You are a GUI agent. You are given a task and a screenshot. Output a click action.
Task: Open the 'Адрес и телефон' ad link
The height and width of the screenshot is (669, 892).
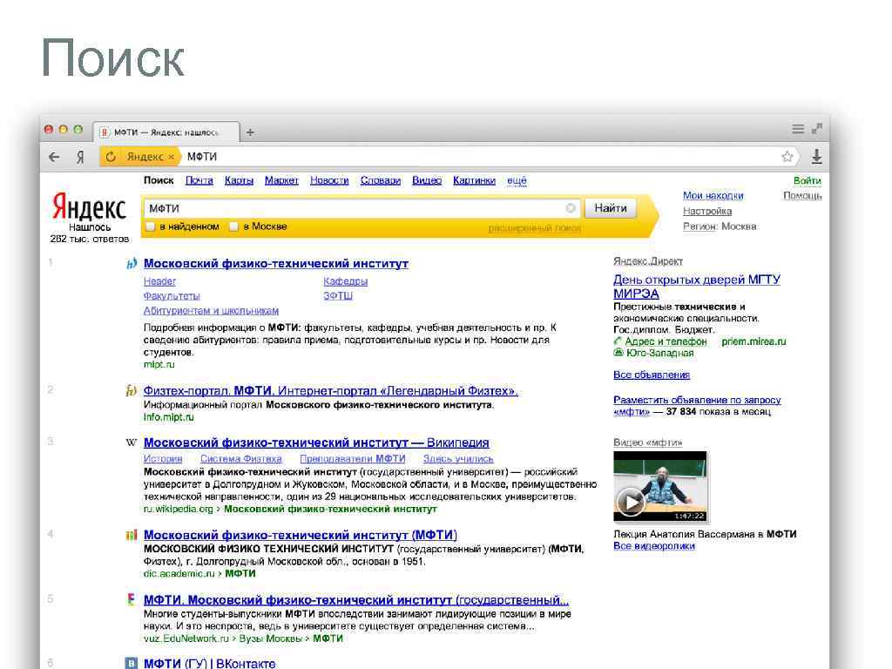(666, 341)
